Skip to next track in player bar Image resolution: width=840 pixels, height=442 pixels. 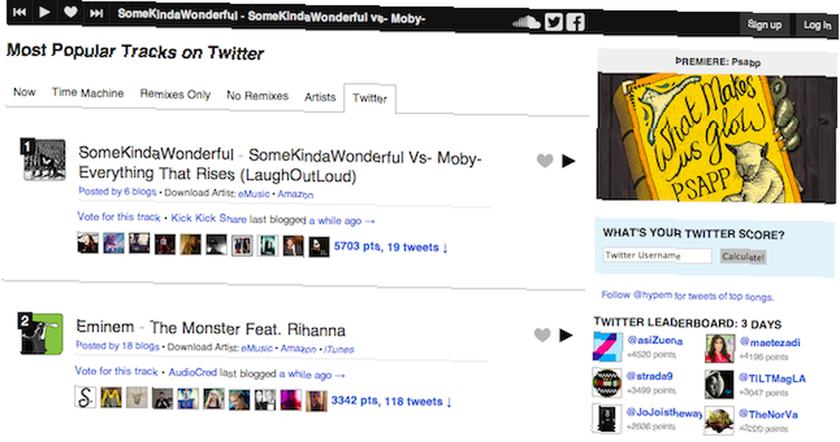coord(97,13)
